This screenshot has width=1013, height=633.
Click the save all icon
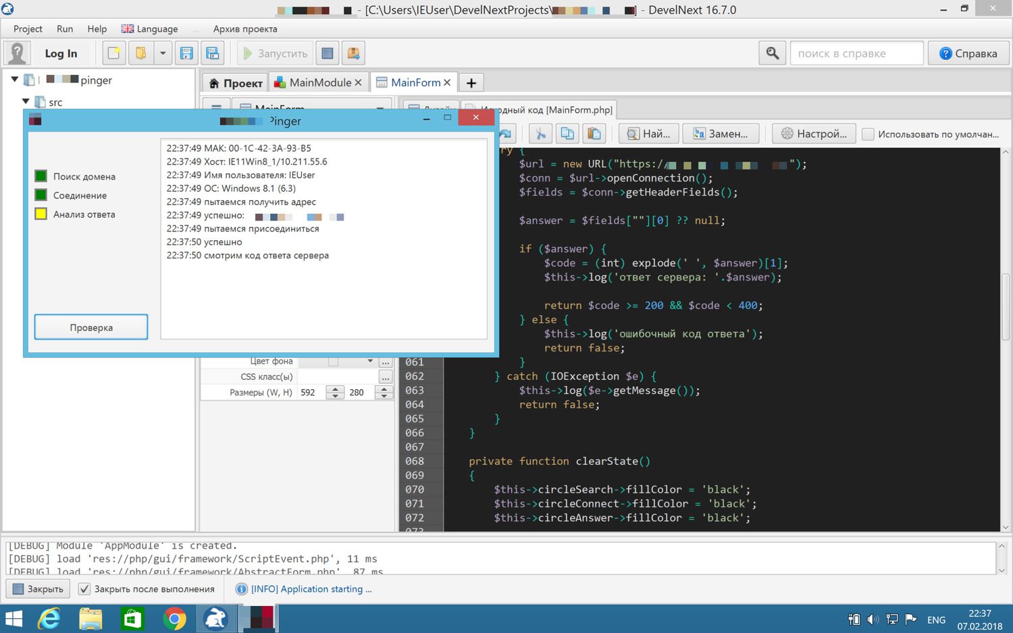(213, 53)
